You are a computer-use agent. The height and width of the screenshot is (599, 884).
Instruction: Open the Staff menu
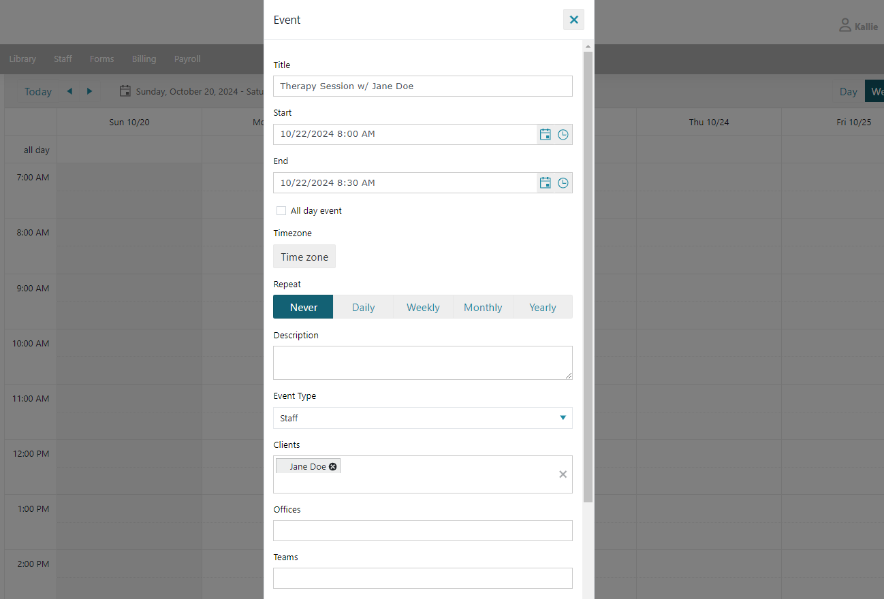click(63, 59)
